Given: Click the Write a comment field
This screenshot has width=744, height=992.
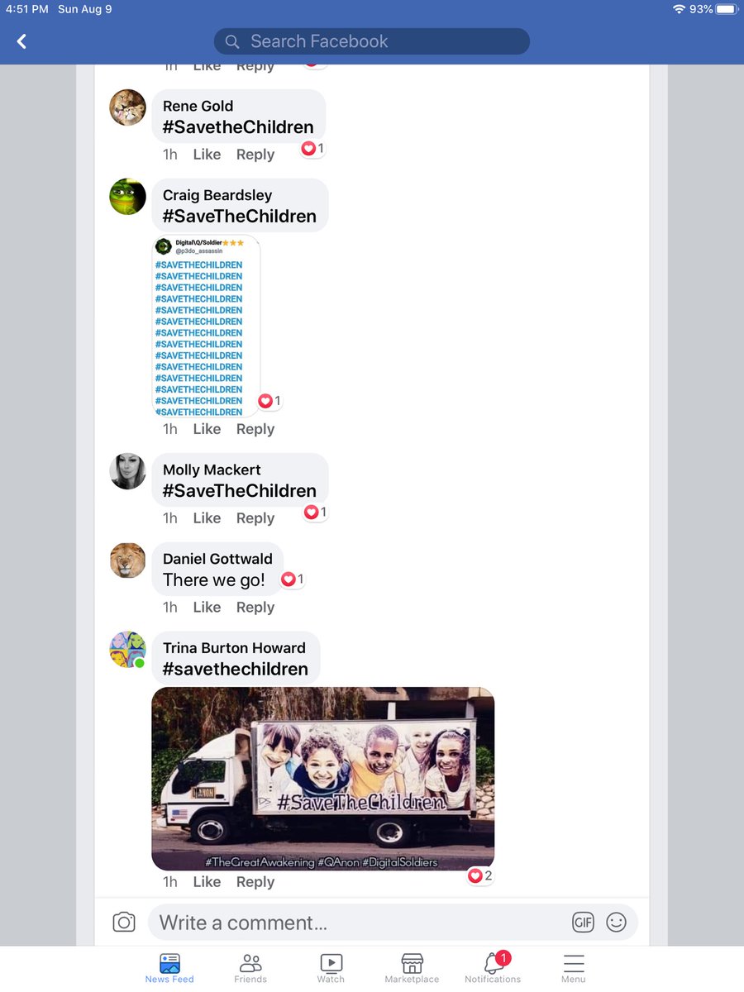Looking at the screenshot, I should (393, 923).
